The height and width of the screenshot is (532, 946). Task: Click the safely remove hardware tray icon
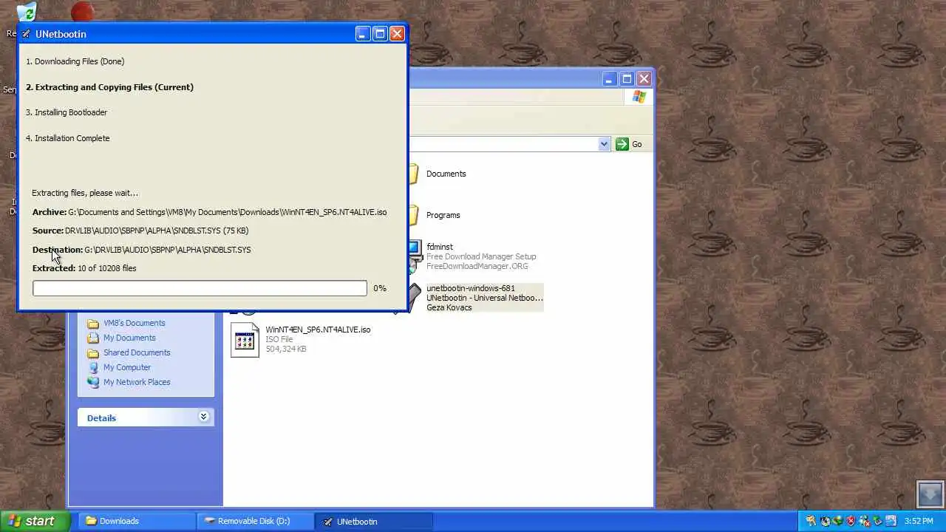pos(877,521)
